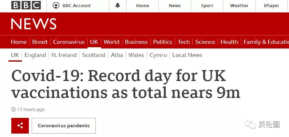Open the Local News link

[x=187, y=55]
